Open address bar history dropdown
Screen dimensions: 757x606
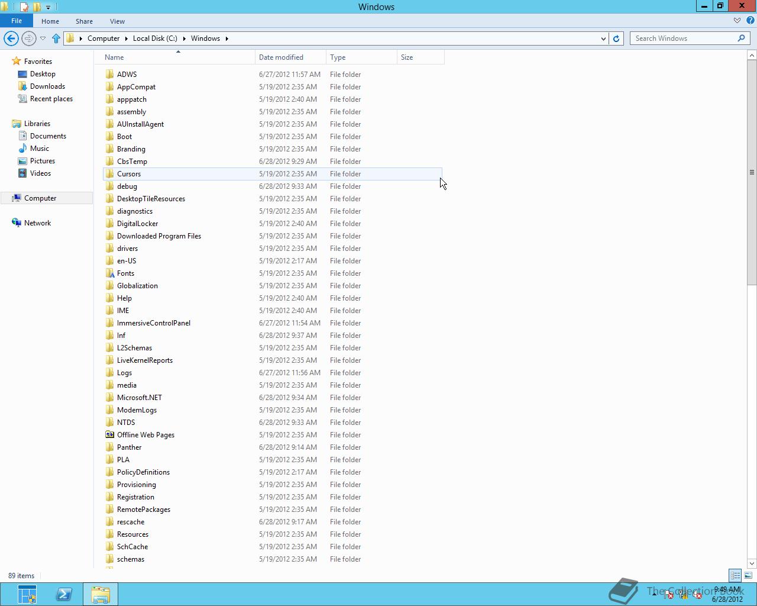(x=603, y=38)
